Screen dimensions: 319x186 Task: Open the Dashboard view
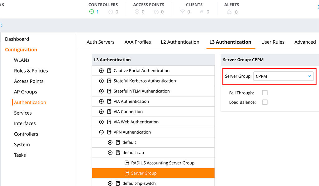(17, 39)
